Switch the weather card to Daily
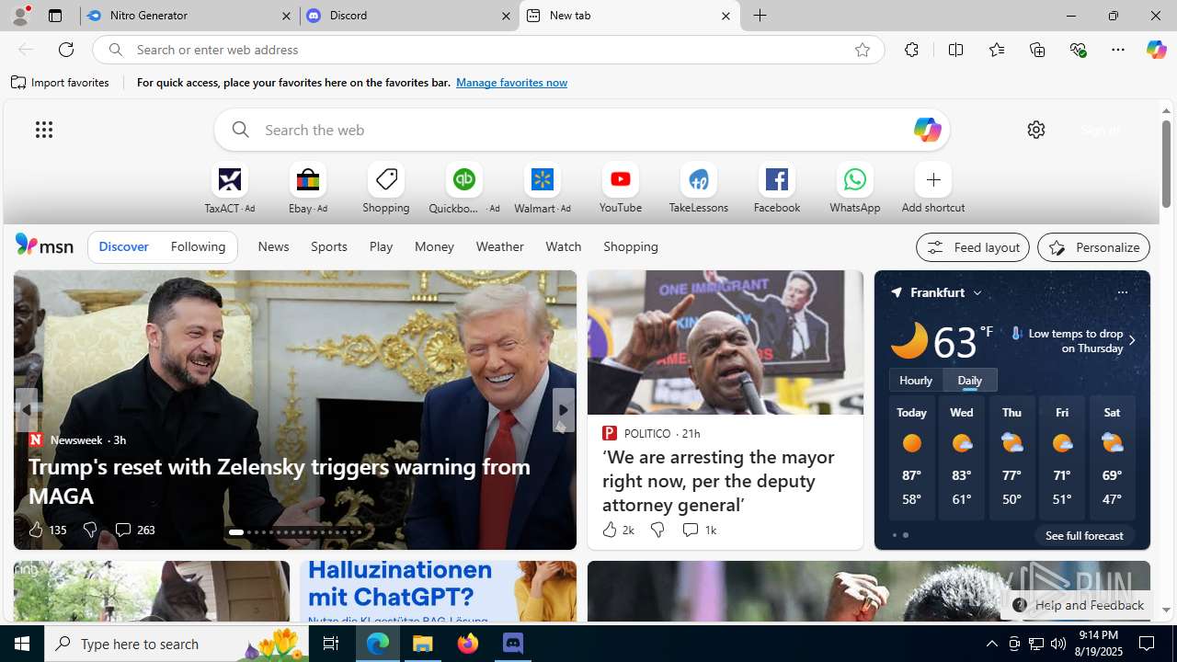The image size is (1177, 662). click(970, 380)
